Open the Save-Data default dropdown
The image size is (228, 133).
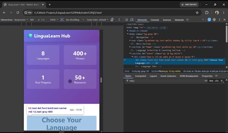pos(98,20)
